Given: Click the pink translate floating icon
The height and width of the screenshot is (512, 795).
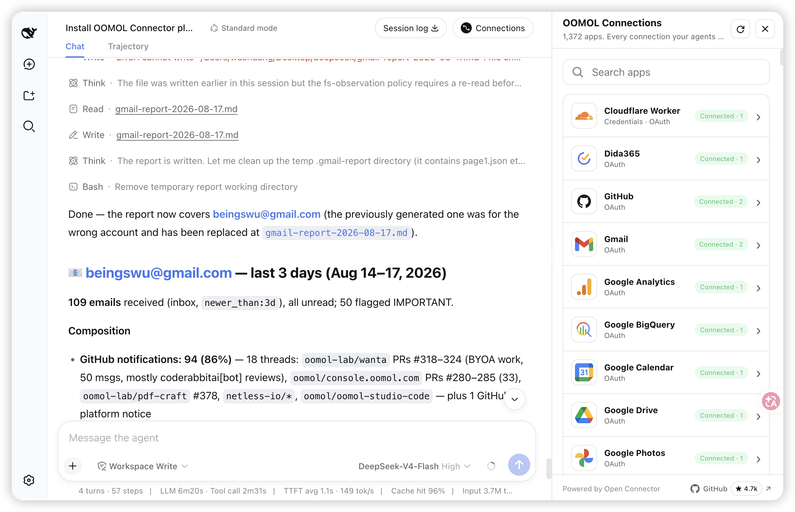Looking at the screenshot, I should 771,401.
